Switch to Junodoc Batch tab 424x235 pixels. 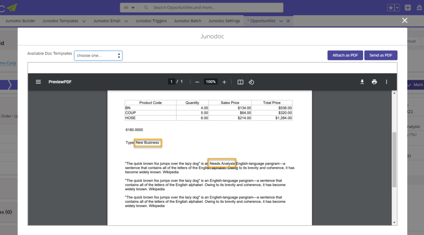[x=188, y=21]
